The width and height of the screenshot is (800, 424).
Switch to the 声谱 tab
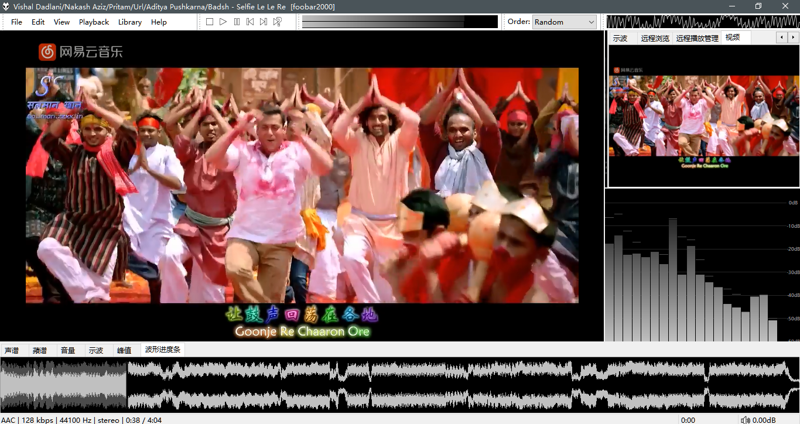pos(12,350)
